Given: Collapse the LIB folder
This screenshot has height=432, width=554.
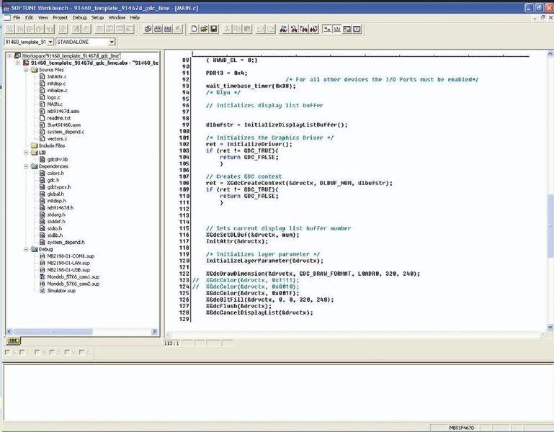Looking at the screenshot, I should tap(26, 153).
